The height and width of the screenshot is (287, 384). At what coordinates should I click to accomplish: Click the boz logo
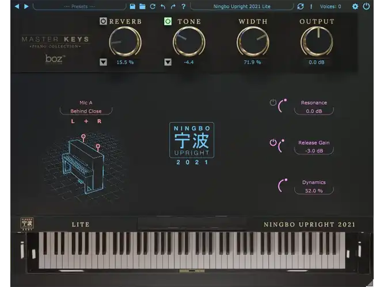(55, 59)
